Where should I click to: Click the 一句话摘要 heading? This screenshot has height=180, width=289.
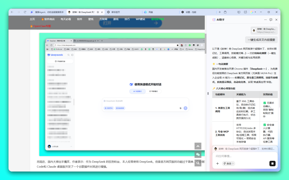tap(222, 64)
